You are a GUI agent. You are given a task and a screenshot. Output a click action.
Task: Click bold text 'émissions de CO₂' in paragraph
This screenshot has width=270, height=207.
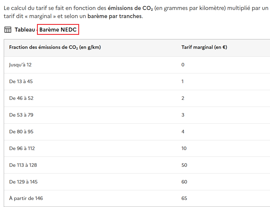pyautogui.click(x=130, y=8)
